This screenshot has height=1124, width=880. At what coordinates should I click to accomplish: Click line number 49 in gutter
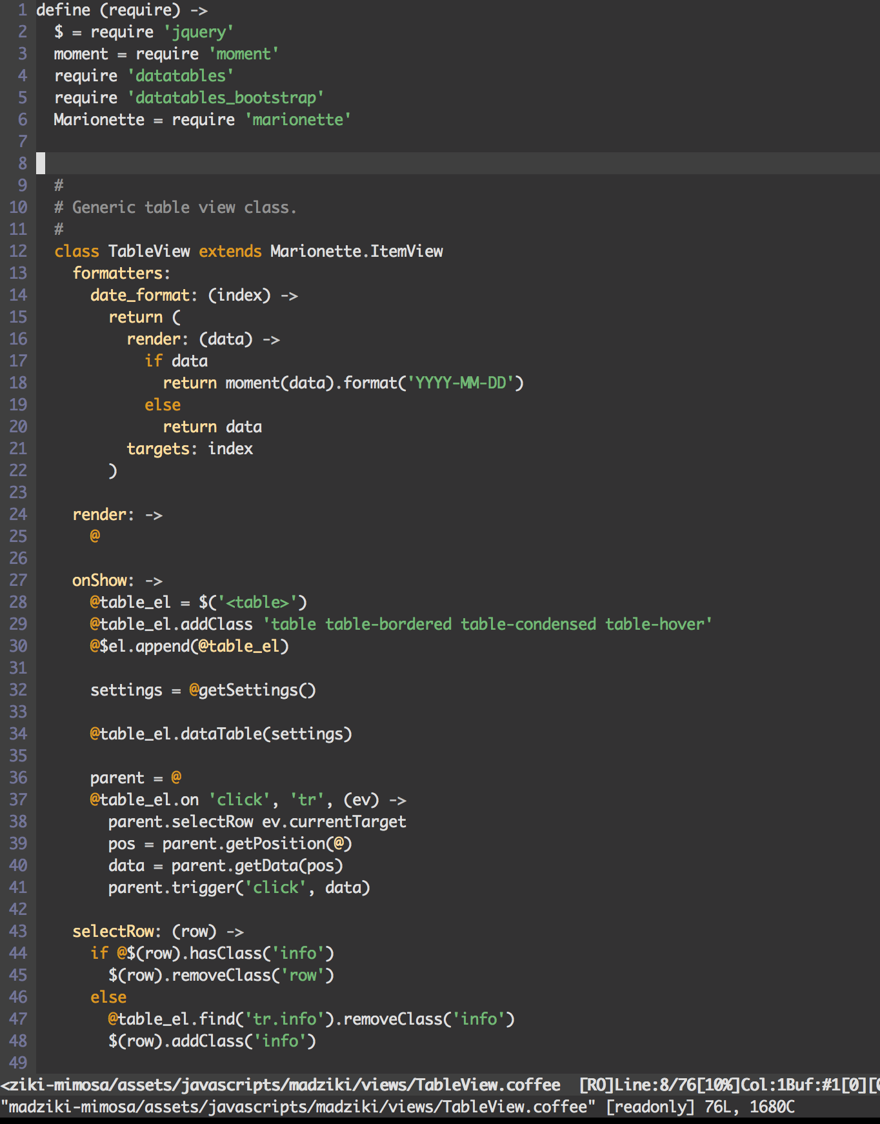[x=18, y=1063]
